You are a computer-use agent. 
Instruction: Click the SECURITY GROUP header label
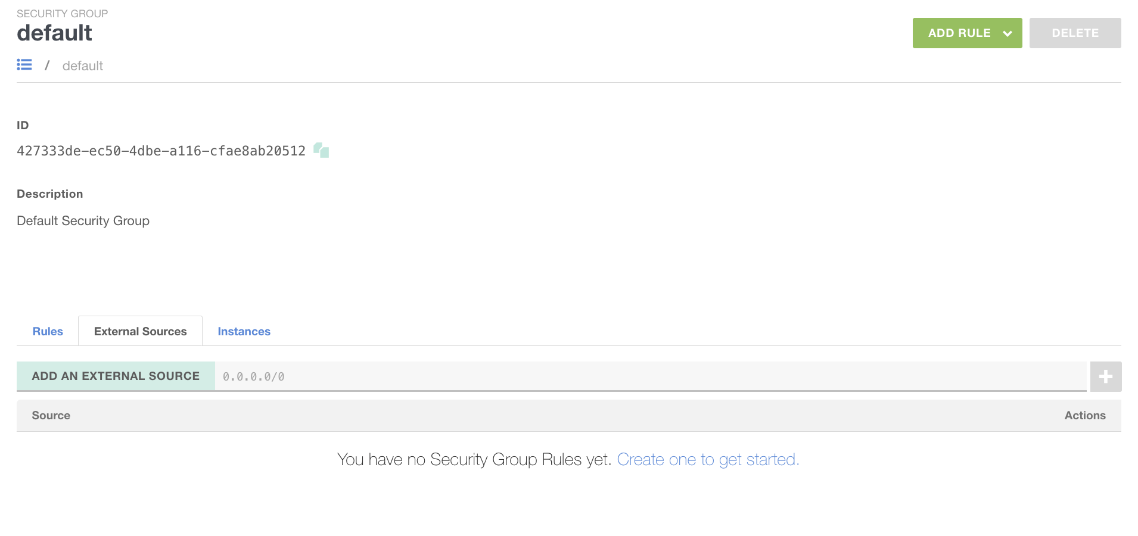click(63, 14)
